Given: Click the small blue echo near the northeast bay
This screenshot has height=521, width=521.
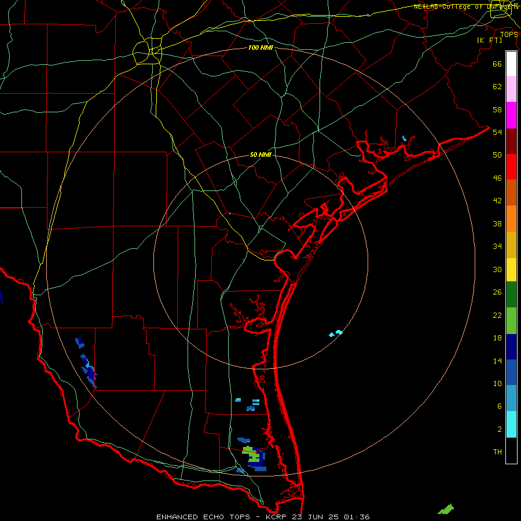Looking at the screenshot, I should 404,138.
